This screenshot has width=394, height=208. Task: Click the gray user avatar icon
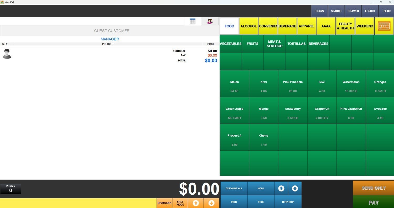coord(7,54)
